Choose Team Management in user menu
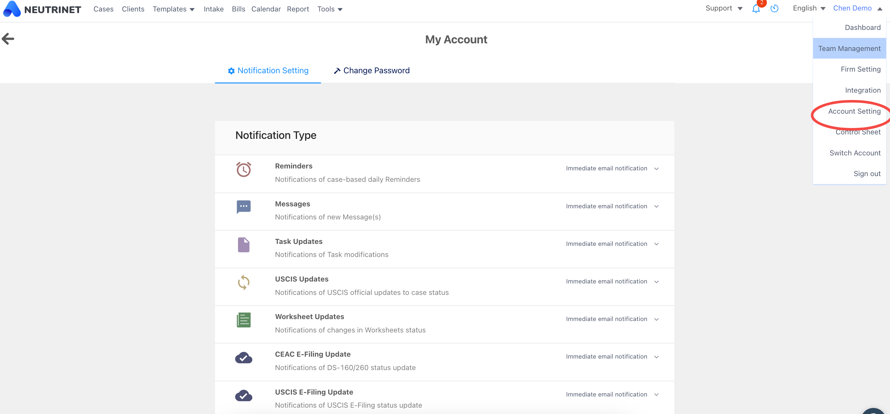The width and height of the screenshot is (890, 414). click(x=849, y=49)
